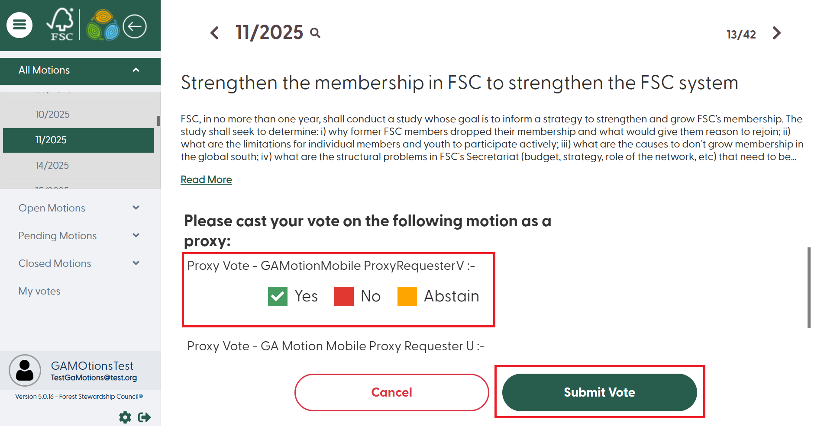Click the circled back arrow icon
This screenshot has width=824, height=426.
(135, 26)
